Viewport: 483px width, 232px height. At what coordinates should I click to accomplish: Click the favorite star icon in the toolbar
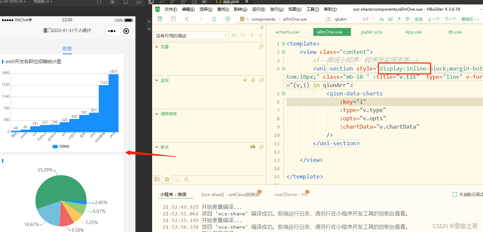pyautogui.click(x=214, y=19)
